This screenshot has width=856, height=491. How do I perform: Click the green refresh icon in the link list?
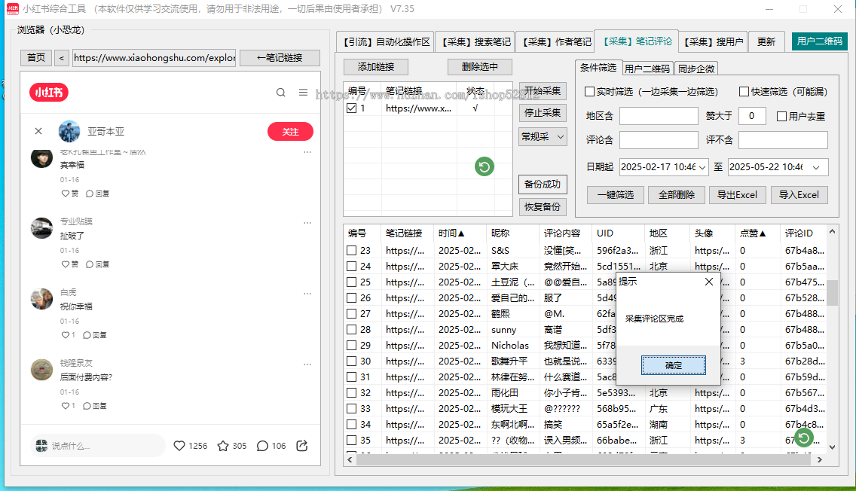(x=485, y=166)
